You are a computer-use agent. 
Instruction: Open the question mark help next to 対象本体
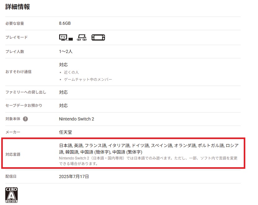[x=25, y=119]
